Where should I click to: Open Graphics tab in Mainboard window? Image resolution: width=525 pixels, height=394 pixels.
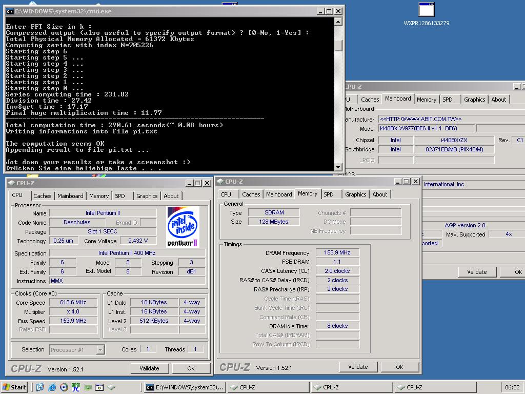pyautogui.click(x=474, y=100)
